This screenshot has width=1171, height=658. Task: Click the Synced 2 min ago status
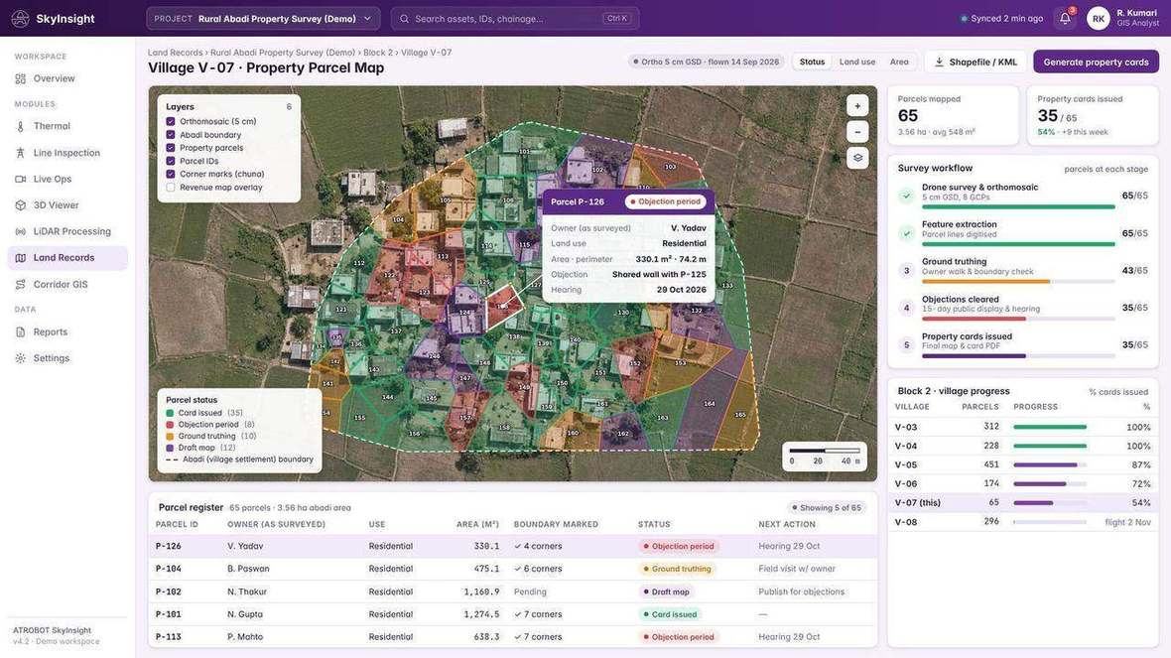[1001, 19]
